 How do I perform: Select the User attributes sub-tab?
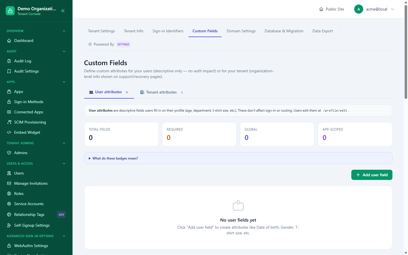(x=109, y=92)
